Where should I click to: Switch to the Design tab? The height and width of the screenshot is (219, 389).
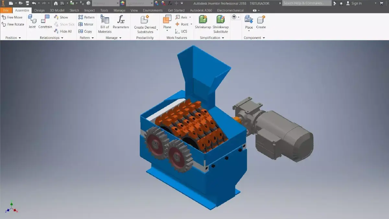coord(40,10)
